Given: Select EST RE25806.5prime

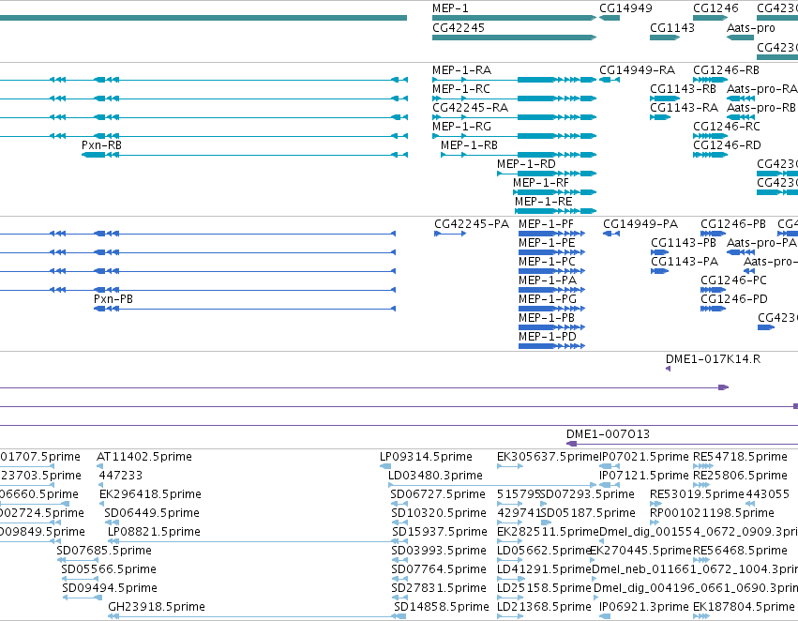Looking at the screenshot, I should pyautogui.click(x=740, y=476).
